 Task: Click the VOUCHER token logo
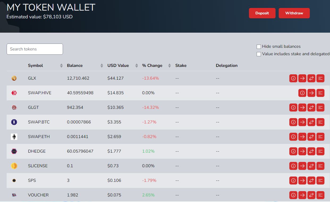[14, 195]
